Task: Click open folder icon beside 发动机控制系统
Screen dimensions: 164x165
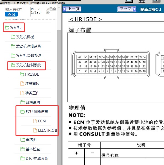Action: coord(13,65)
